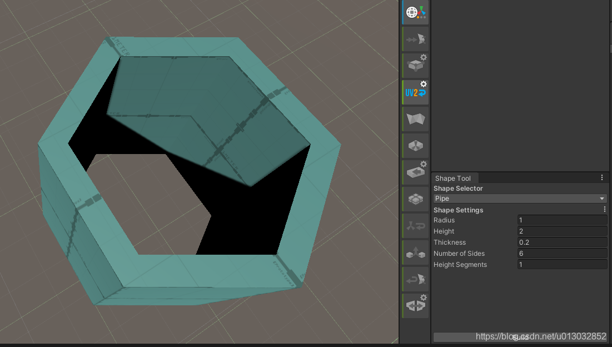Click the Build button at panel bottom
The width and height of the screenshot is (612, 347).
[x=520, y=337]
